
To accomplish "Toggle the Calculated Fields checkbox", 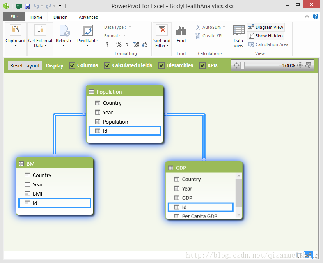I will click(107, 65).
